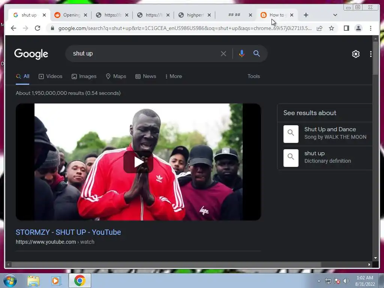Go back using Chrome's back arrow

(13, 28)
